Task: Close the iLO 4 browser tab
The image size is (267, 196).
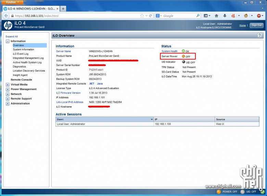Action: [x=58, y=9]
